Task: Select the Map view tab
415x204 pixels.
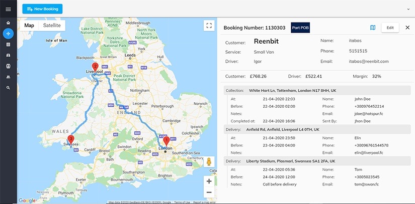Action: [x=29, y=26]
